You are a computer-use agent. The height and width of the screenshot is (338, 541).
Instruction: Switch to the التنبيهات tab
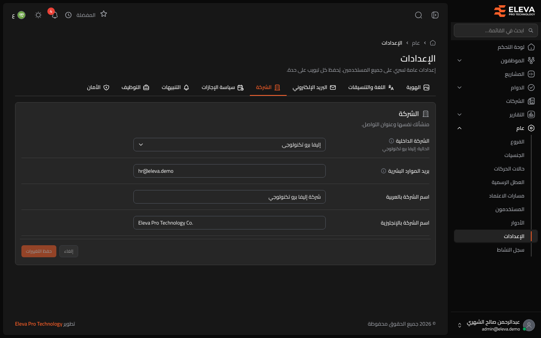point(175,88)
